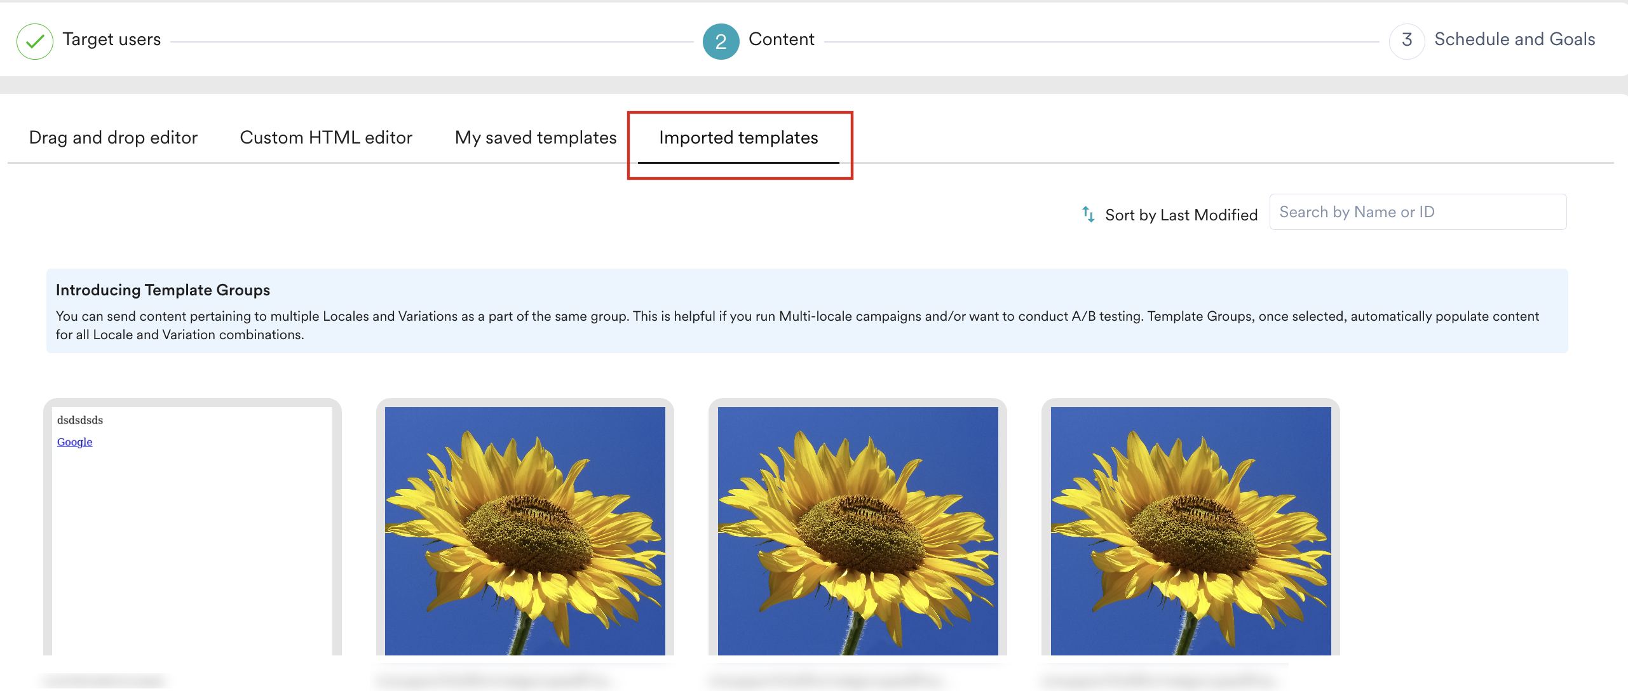Switch to My saved templates tab
This screenshot has height=691, width=1628.
(x=536, y=138)
